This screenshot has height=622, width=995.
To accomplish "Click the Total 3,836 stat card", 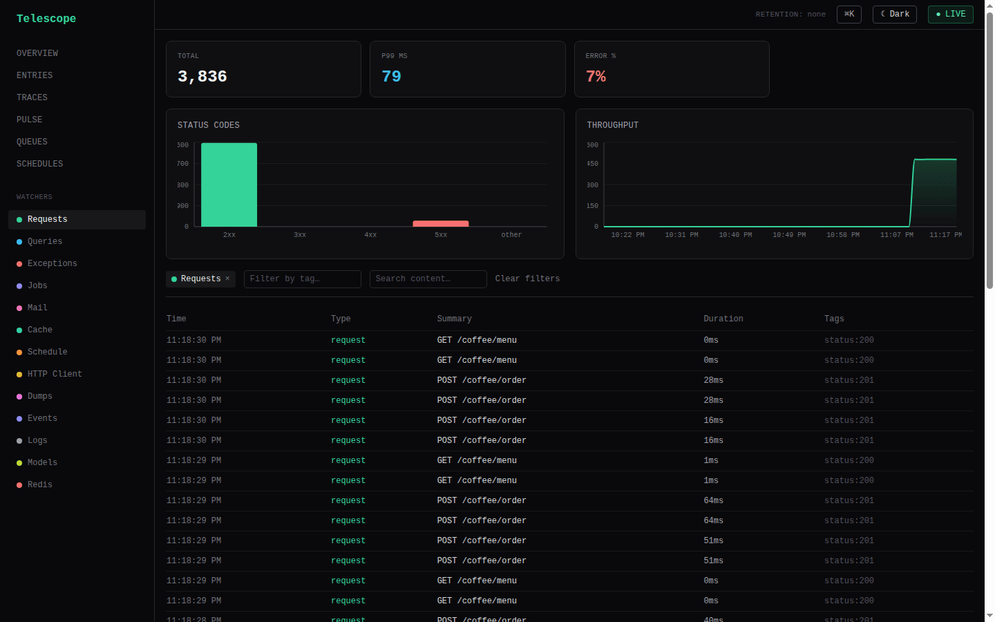I will pyautogui.click(x=263, y=69).
